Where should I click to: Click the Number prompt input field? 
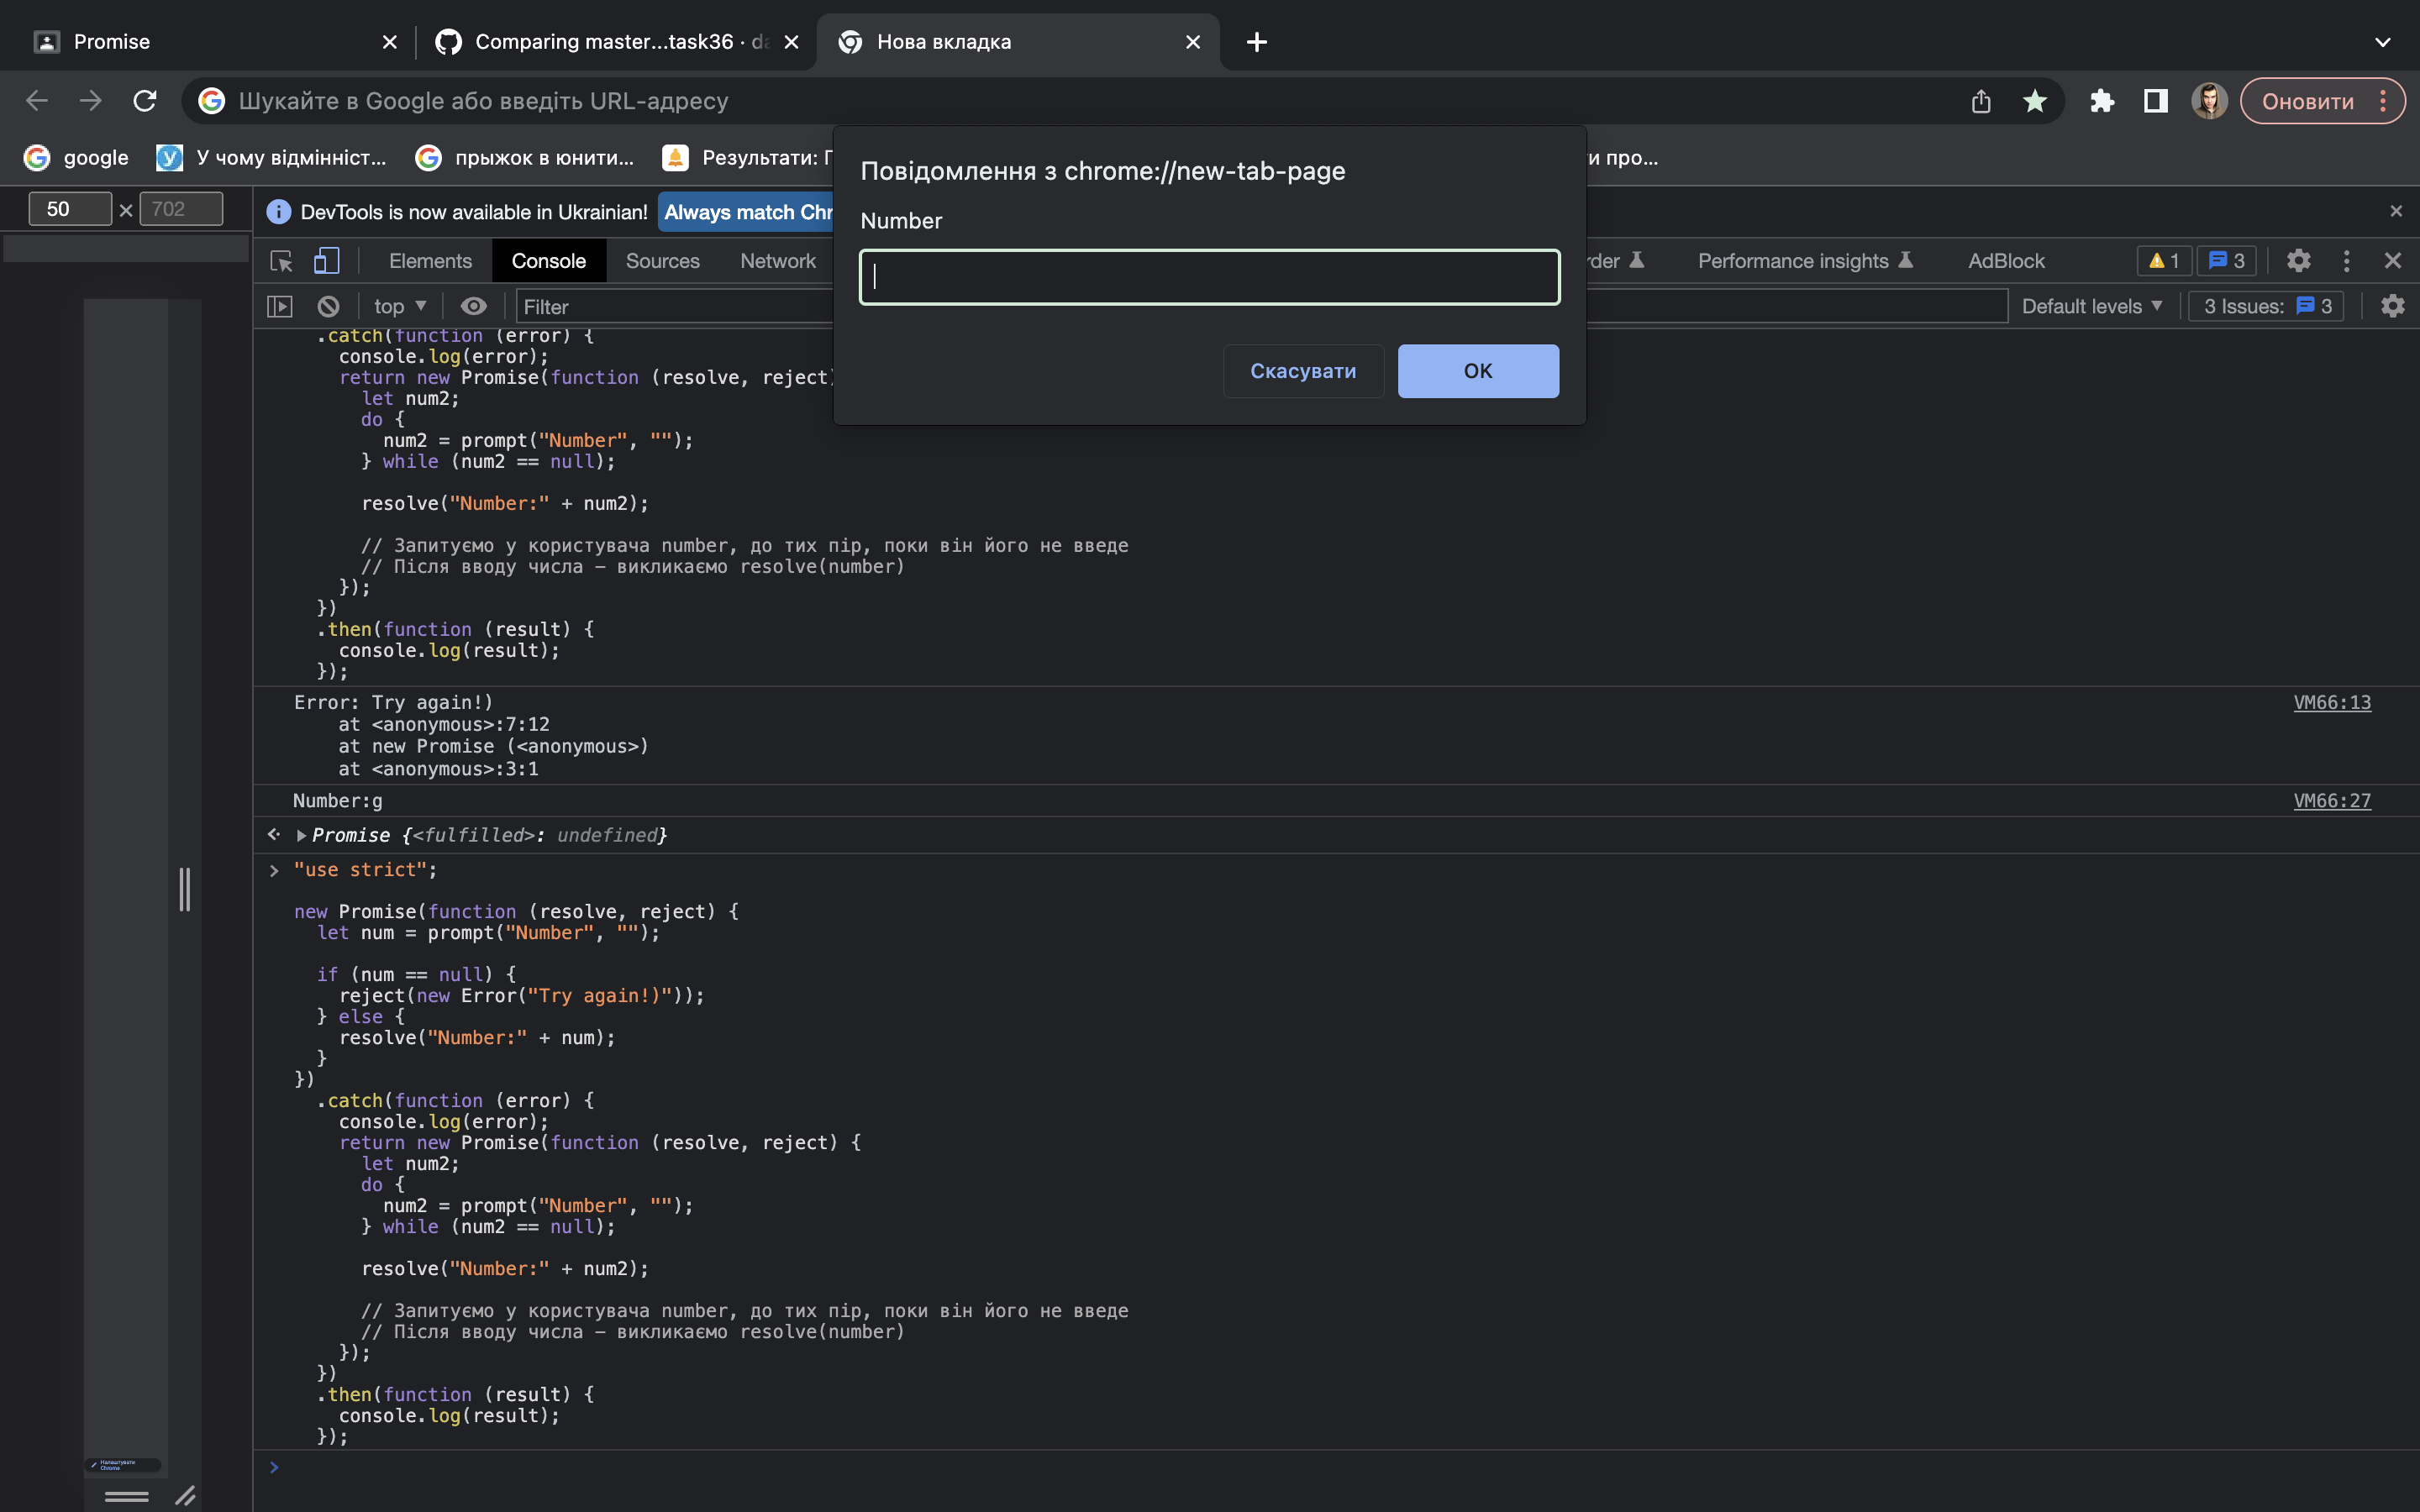pyautogui.click(x=1209, y=277)
